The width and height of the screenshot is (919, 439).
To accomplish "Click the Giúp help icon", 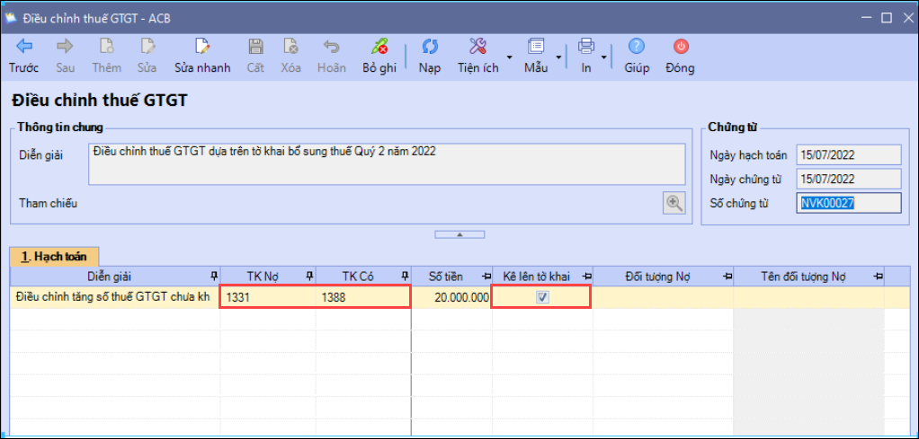I will point(637,47).
